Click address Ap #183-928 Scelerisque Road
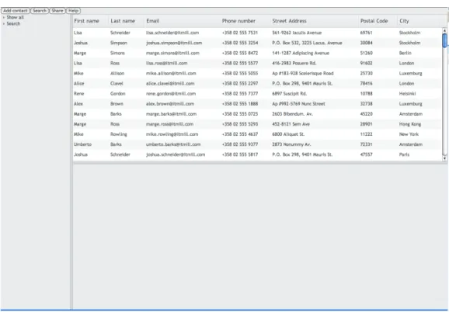 [x=303, y=74]
